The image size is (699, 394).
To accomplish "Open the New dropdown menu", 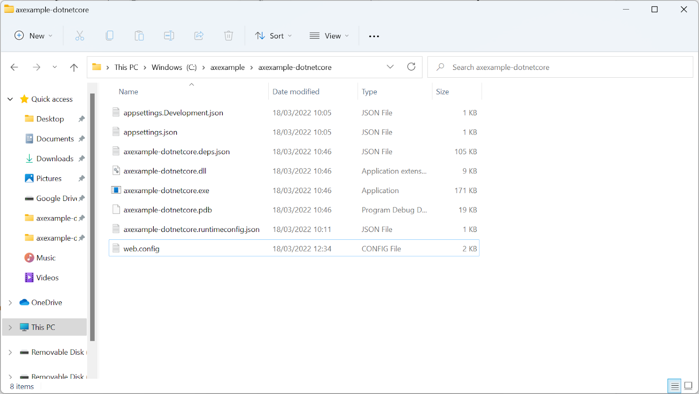I will (x=33, y=35).
